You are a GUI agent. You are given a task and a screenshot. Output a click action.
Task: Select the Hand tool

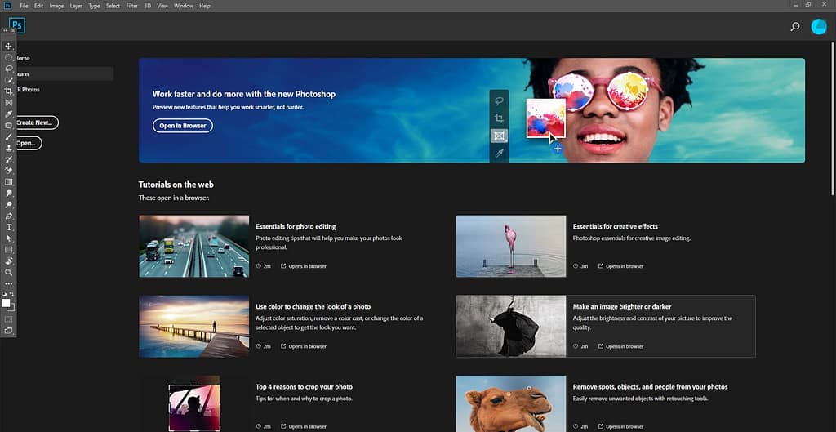tap(8, 261)
